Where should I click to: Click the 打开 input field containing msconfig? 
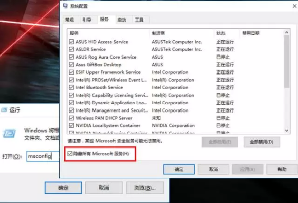[x=43, y=156]
